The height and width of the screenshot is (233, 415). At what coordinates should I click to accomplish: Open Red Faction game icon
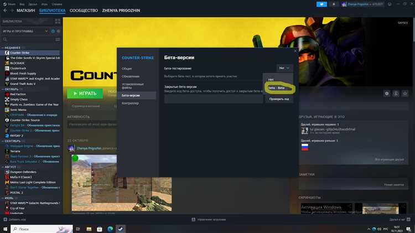coord(7,94)
